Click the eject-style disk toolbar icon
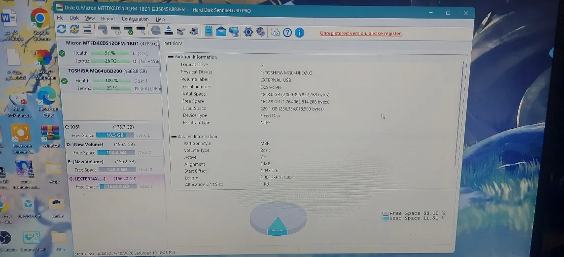 pyautogui.click(x=168, y=31)
